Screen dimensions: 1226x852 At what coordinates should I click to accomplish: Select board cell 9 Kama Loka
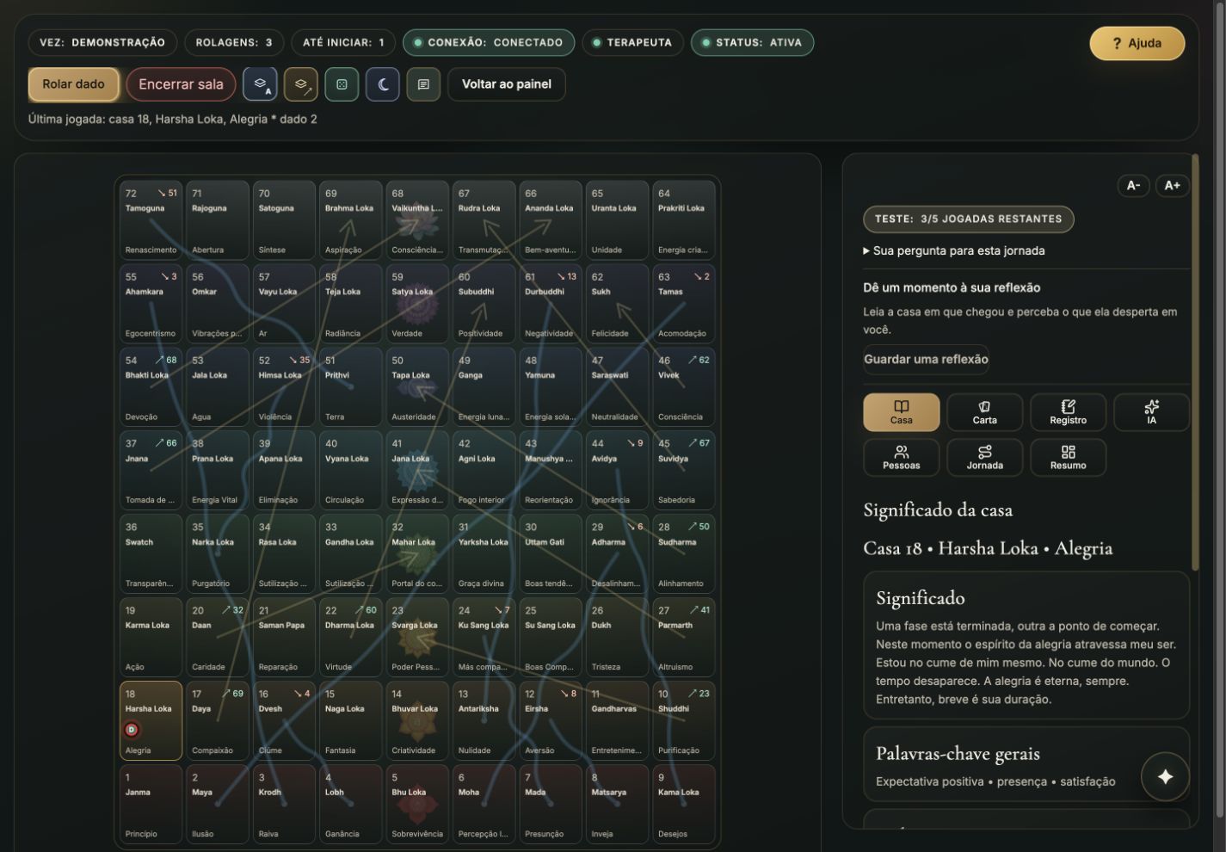tap(683, 804)
